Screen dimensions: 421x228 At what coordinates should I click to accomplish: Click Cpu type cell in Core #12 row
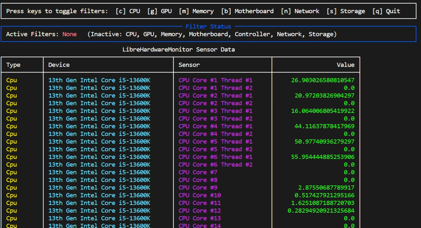click(x=11, y=210)
